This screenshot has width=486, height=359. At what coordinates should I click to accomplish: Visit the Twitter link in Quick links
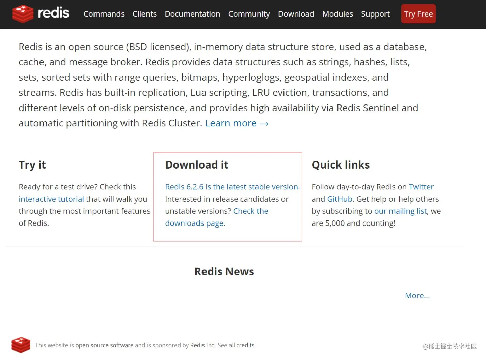(421, 187)
